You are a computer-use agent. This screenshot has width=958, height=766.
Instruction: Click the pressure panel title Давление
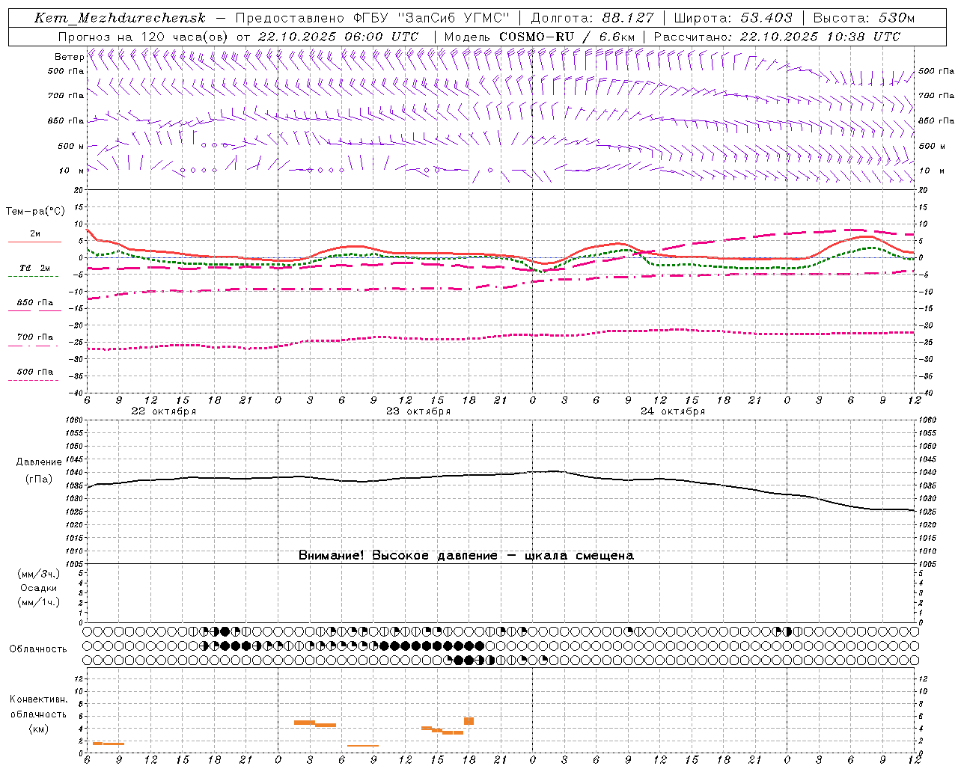(x=39, y=462)
